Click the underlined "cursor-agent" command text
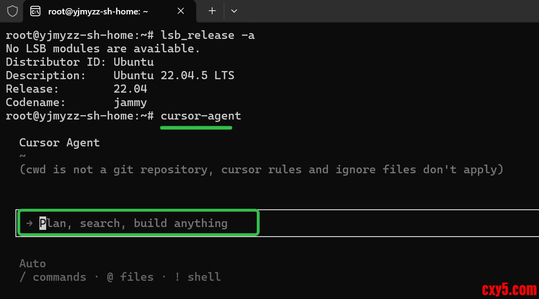Screen dimensions: 539x299 (x=201, y=116)
